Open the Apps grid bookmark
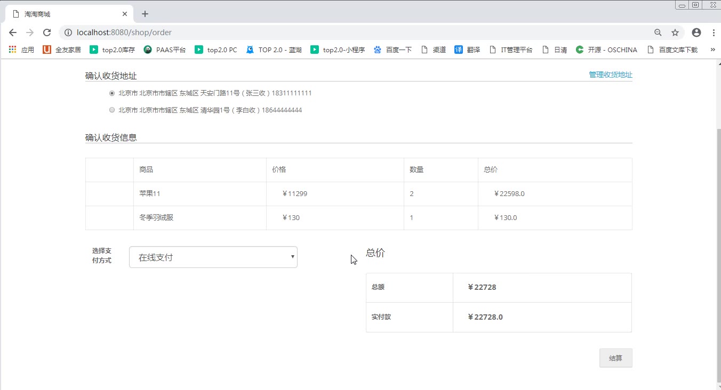 [13, 50]
